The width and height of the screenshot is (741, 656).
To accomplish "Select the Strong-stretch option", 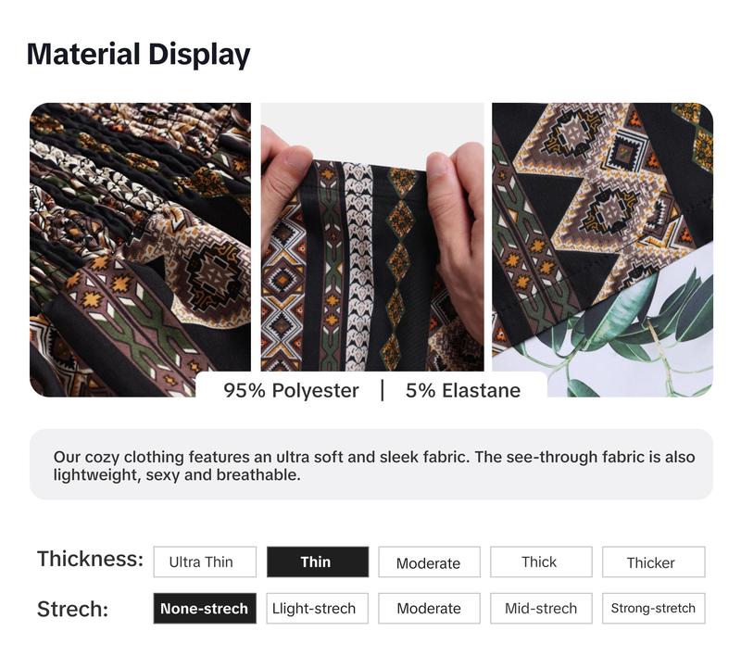I will coord(654,608).
